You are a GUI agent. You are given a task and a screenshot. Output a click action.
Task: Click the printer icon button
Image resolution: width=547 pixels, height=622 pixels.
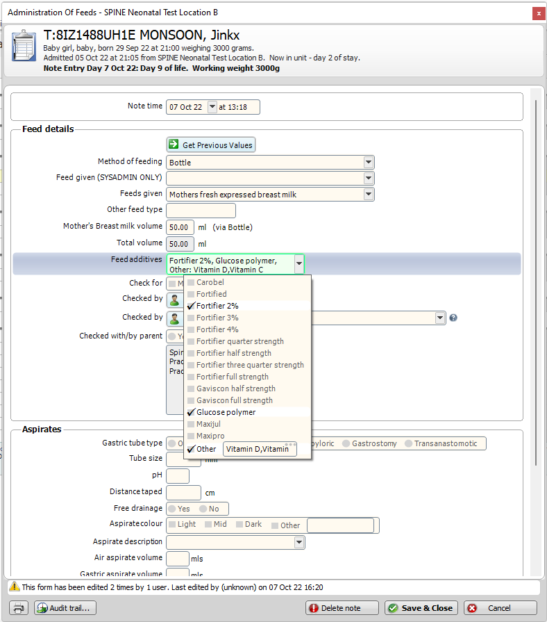click(x=19, y=607)
